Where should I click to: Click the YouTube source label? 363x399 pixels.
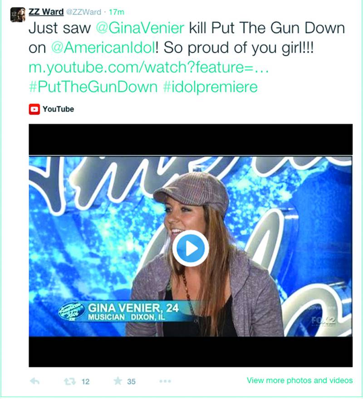pyautogui.click(x=59, y=109)
